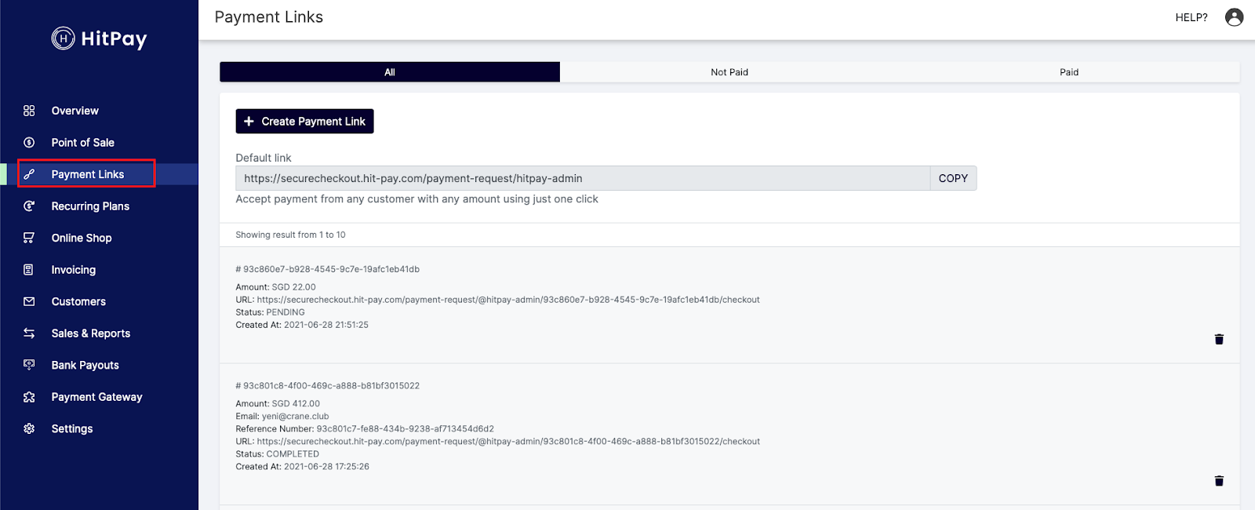This screenshot has width=1255, height=510.
Task: Open the 93c801c8 checkout URL
Action: pos(508,442)
